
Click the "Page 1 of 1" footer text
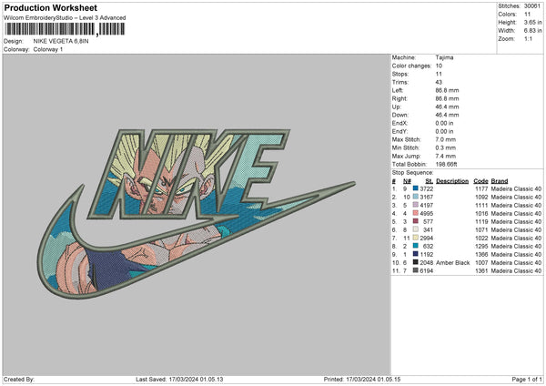(527, 380)
